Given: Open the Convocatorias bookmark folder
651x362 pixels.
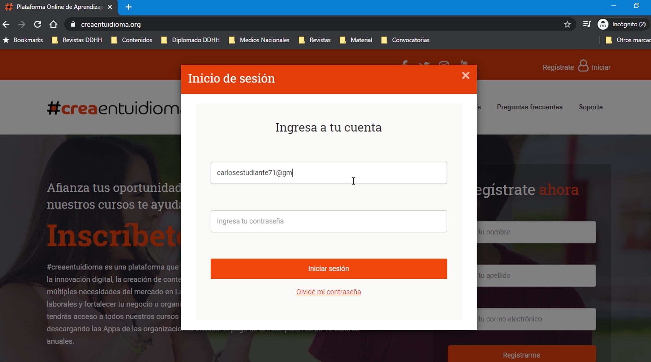Looking at the screenshot, I should (x=406, y=40).
